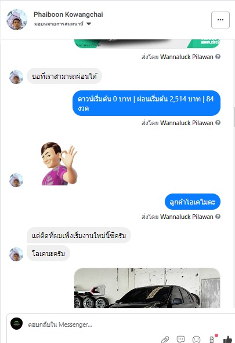Open the three-dots conversation options menu
The height and width of the screenshot is (343, 235).
(x=220, y=20)
